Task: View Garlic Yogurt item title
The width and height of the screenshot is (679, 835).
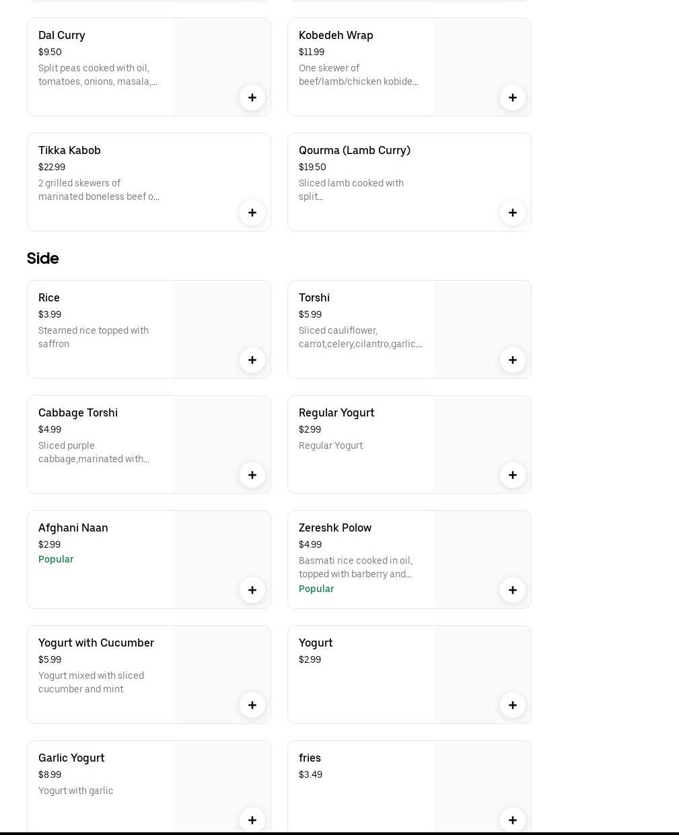Action: coord(71,758)
